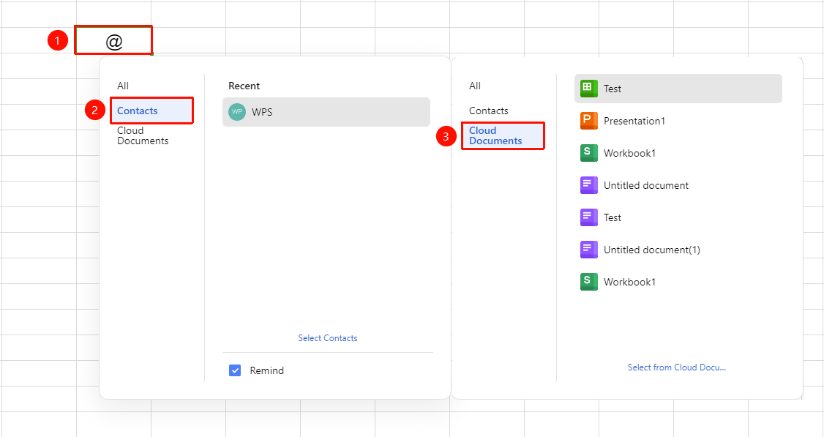824x437 pixels.
Task: Pick the Workbook1 entry listed after Untitled document(1)
Action: (x=678, y=282)
